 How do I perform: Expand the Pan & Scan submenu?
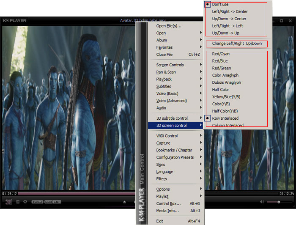pos(175,72)
